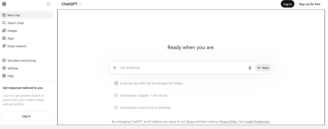Open the Apps section
This screenshot has width=328, height=129.
tap(27, 38)
